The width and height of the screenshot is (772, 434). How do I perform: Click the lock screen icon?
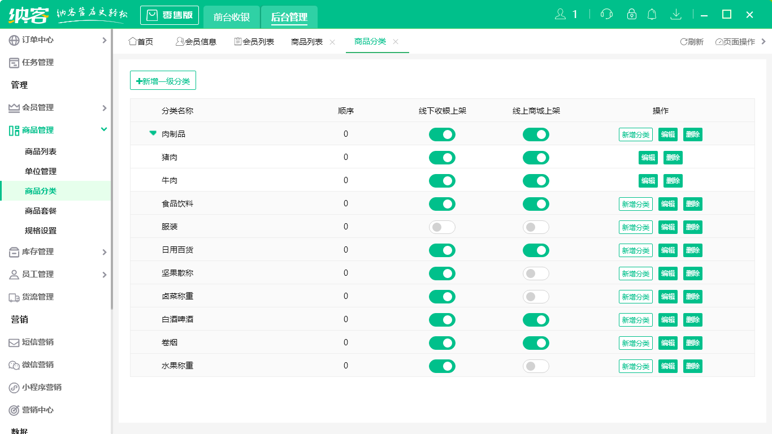point(632,14)
